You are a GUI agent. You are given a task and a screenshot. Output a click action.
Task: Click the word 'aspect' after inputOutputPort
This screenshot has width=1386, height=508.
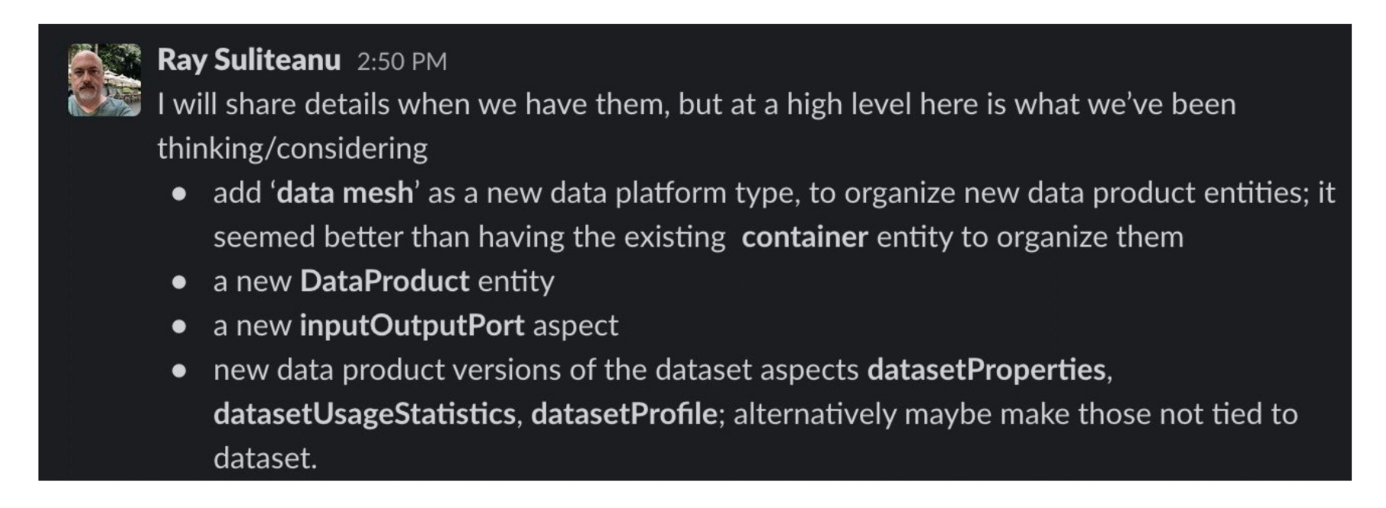pyautogui.click(x=576, y=327)
